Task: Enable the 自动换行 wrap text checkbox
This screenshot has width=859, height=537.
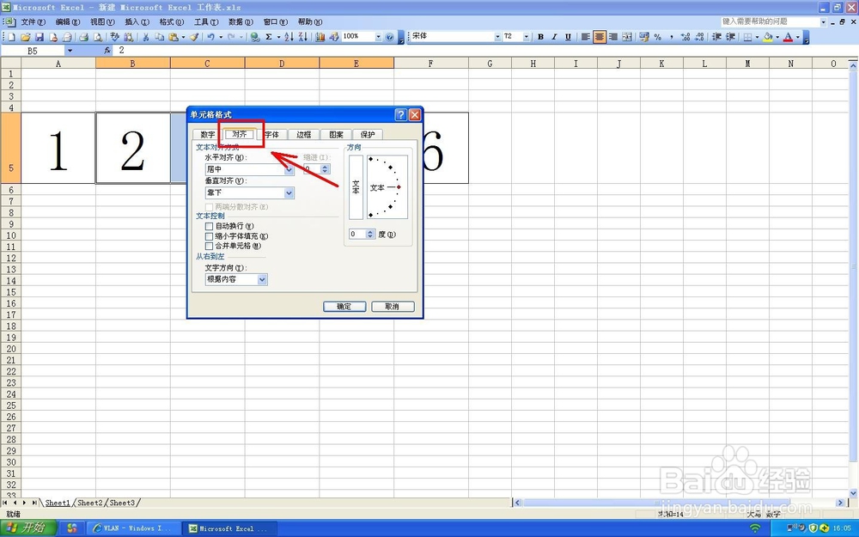Action: pos(209,226)
